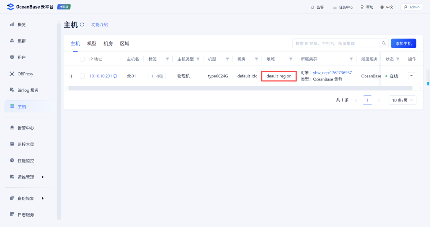Focus the IP address search field
430x227 pixels.
pos(336,44)
